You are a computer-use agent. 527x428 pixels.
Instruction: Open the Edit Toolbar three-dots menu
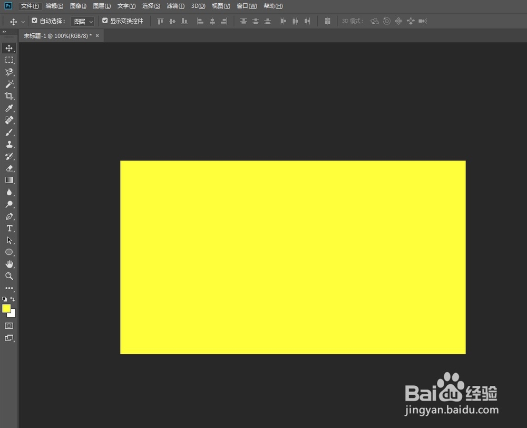click(9, 288)
